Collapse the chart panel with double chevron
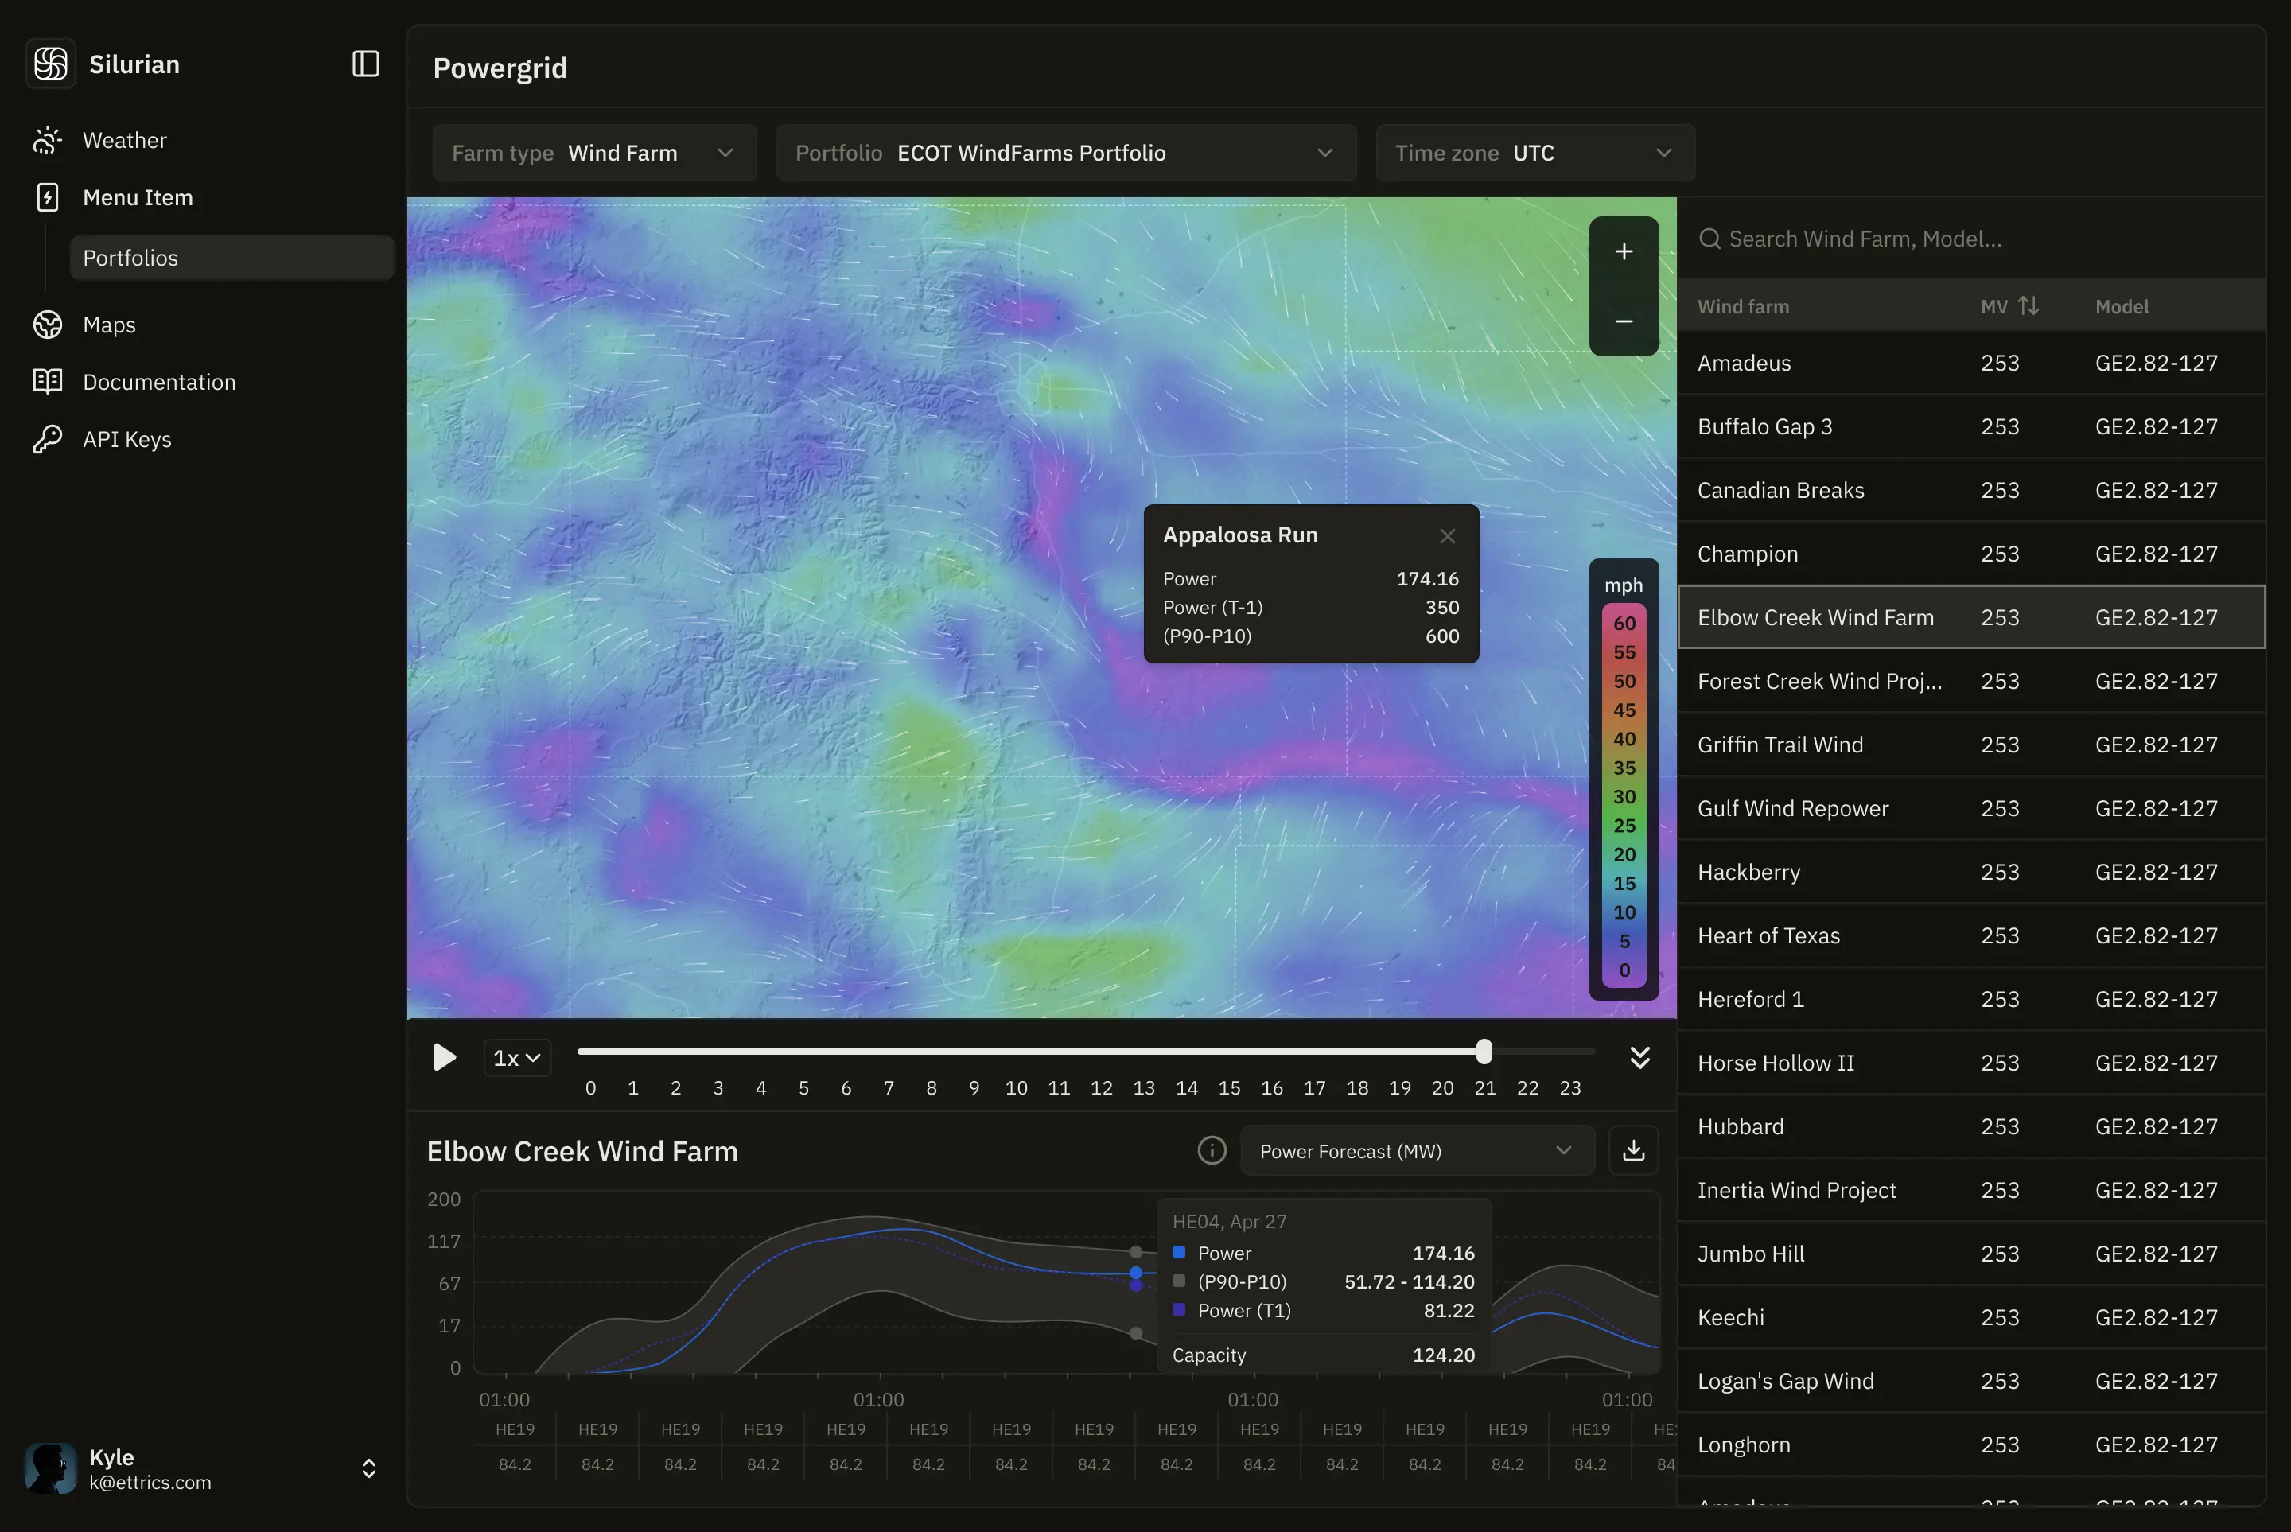This screenshot has width=2291, height=1532. click(1640, 1058)
